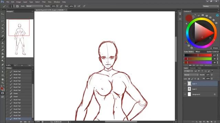Hide Layer 2 with its eye icon

pyautogui.click(x=185, y=84)
